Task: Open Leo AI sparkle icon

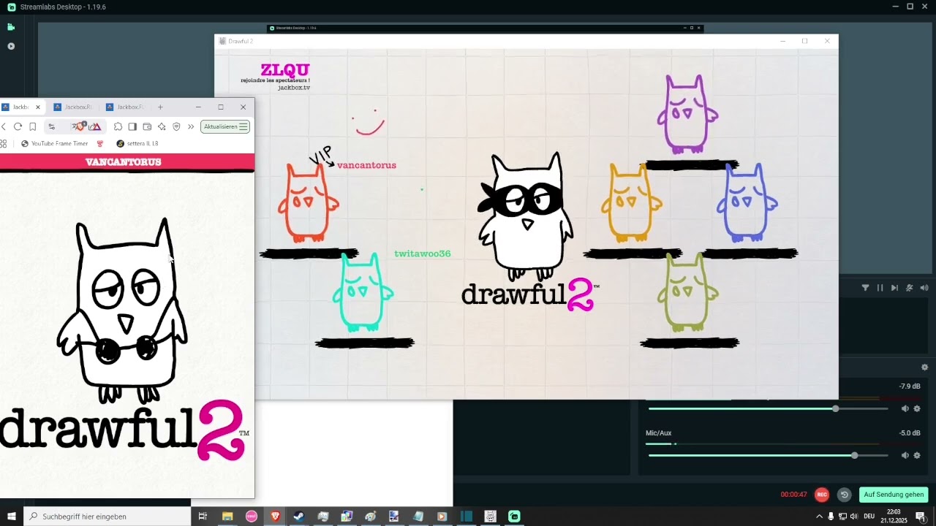Action: [x=162, y=126]
